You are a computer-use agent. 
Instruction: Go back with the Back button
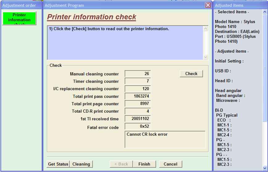pos(121,164)
